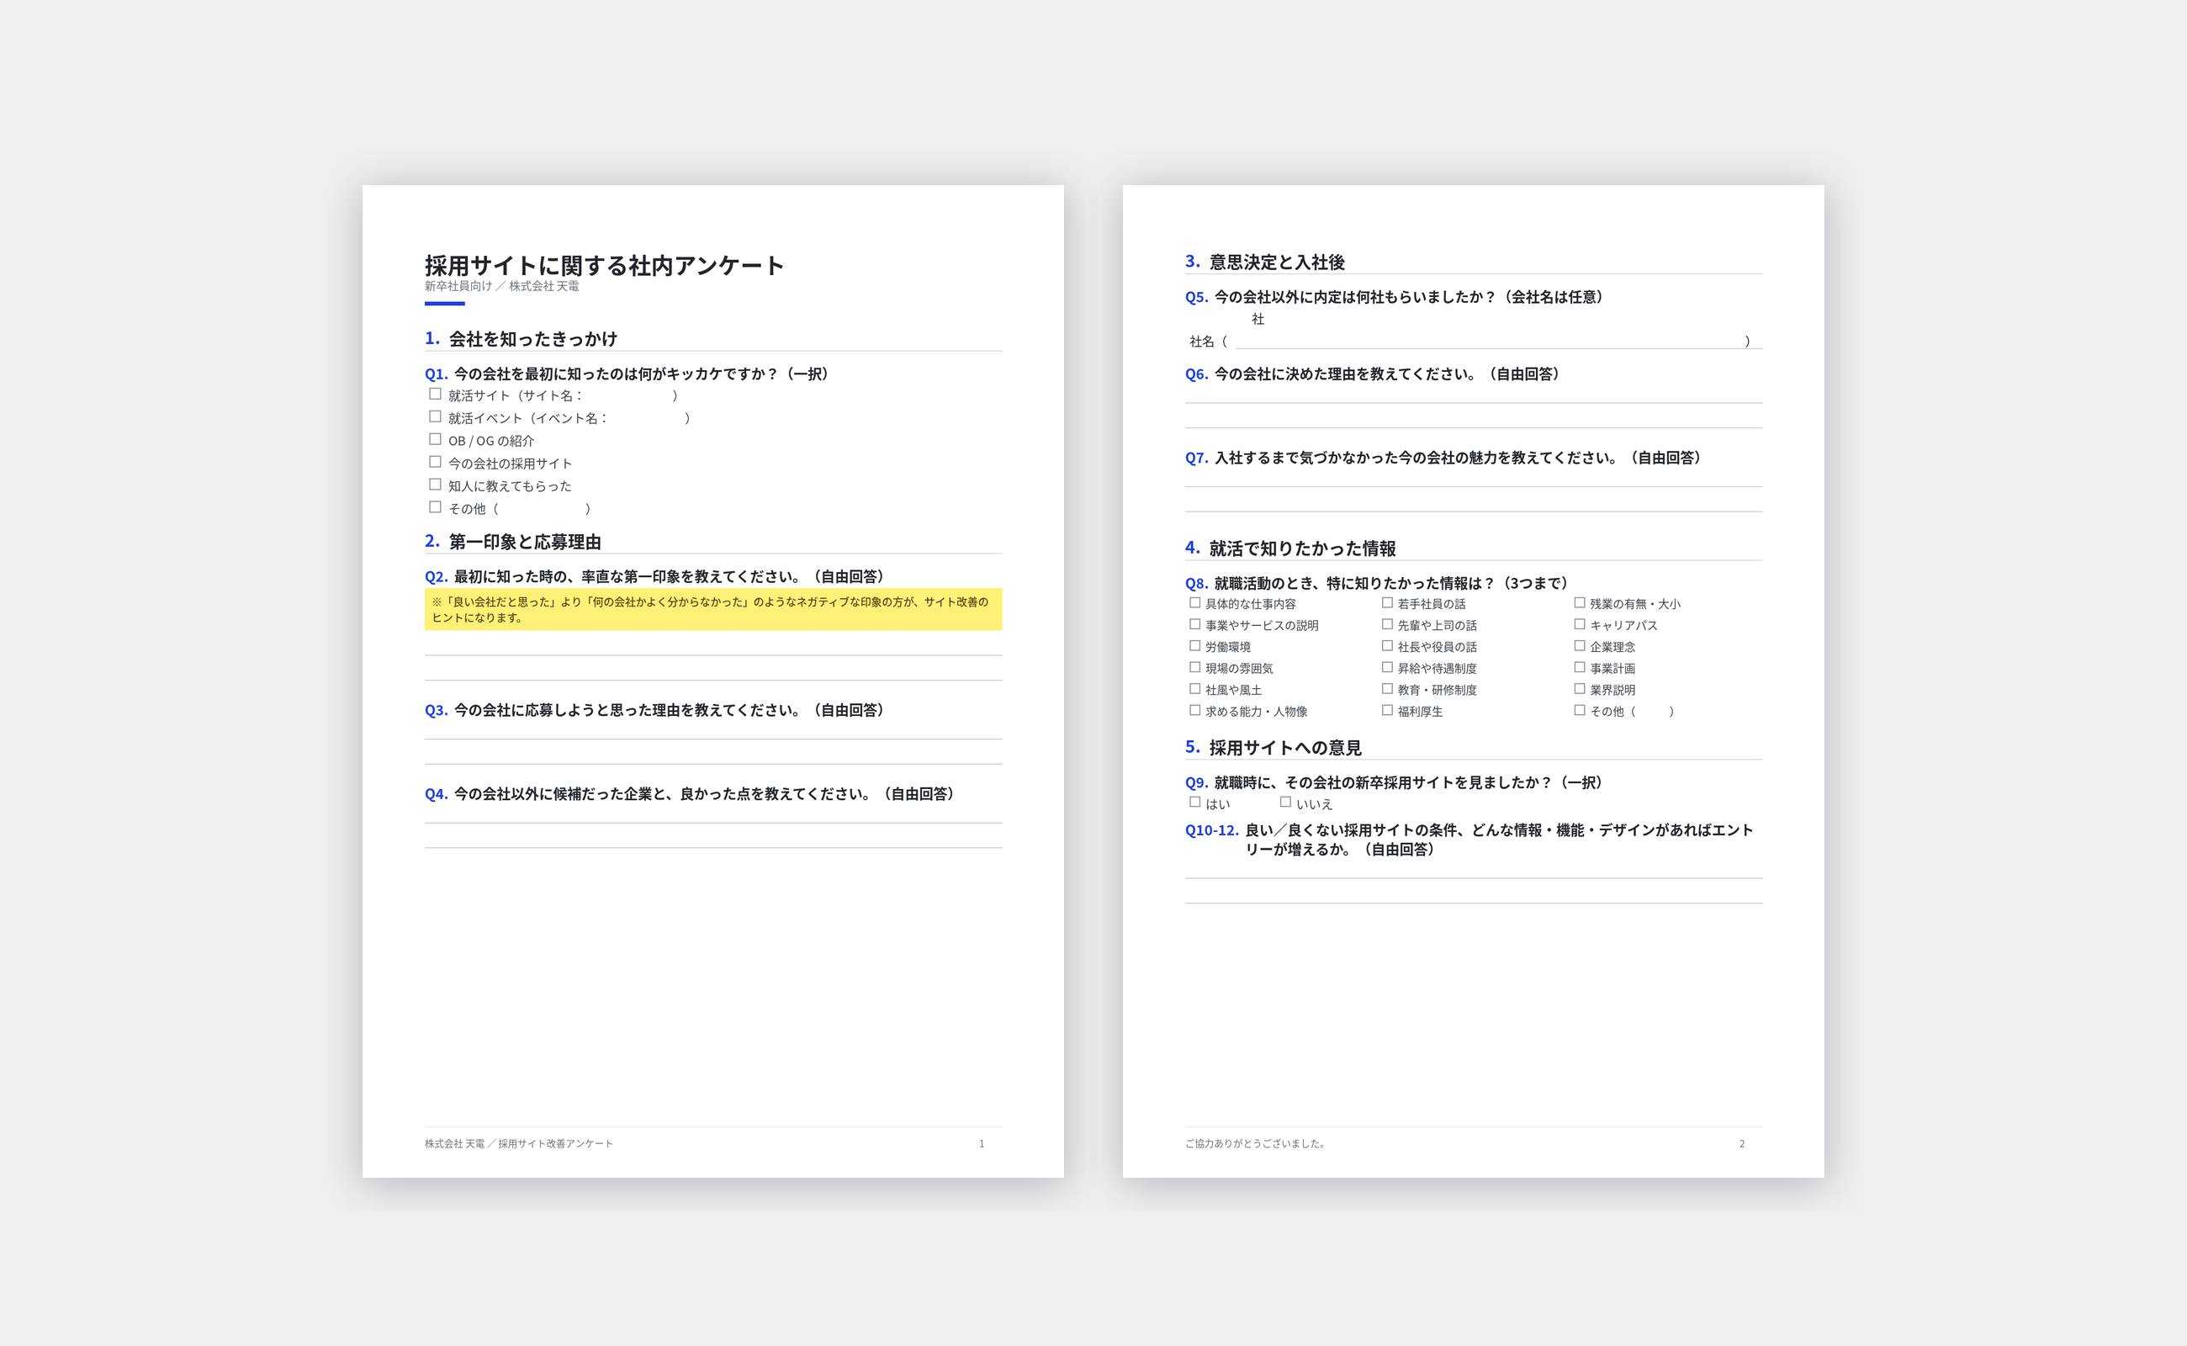The image size is (2187, 1346).
Task: Check the 現場の雰囲気 checkbox
Action: [1195, 667]
